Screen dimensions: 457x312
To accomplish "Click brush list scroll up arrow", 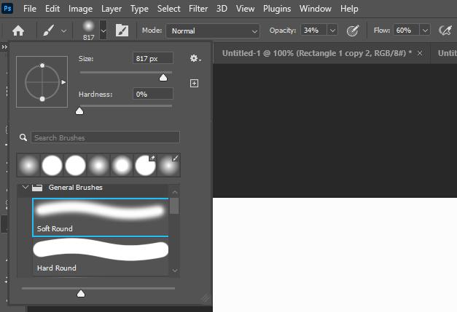I will click(x=175, y=192).
